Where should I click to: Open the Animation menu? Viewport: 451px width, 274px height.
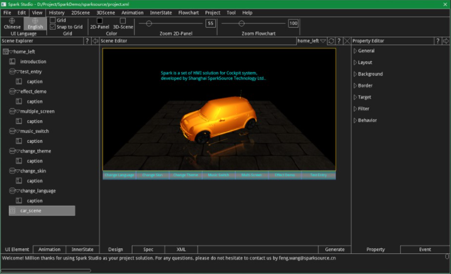(x=132, y=13)
